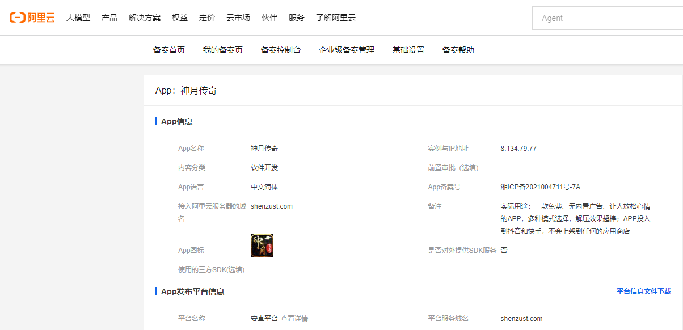Click the 平台服务域名 value shenzust.com

coord(521,319)
